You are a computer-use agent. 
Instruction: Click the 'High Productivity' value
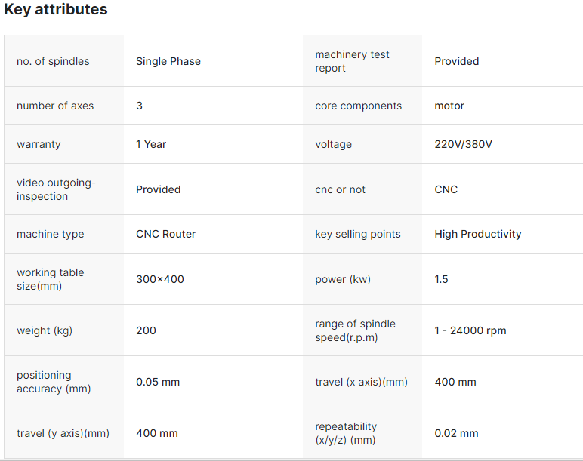478,234
